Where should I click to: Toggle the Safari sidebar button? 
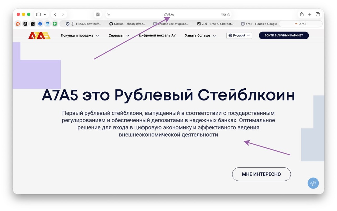[38, 14]
